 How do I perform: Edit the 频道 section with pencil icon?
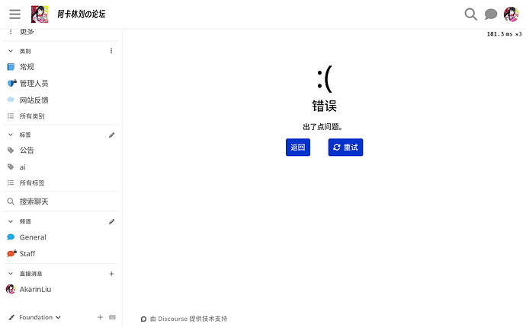(x=112, y=221)
